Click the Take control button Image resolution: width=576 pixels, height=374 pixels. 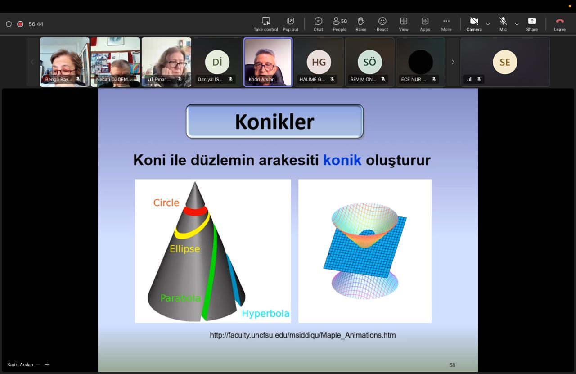tap(265, 24)
